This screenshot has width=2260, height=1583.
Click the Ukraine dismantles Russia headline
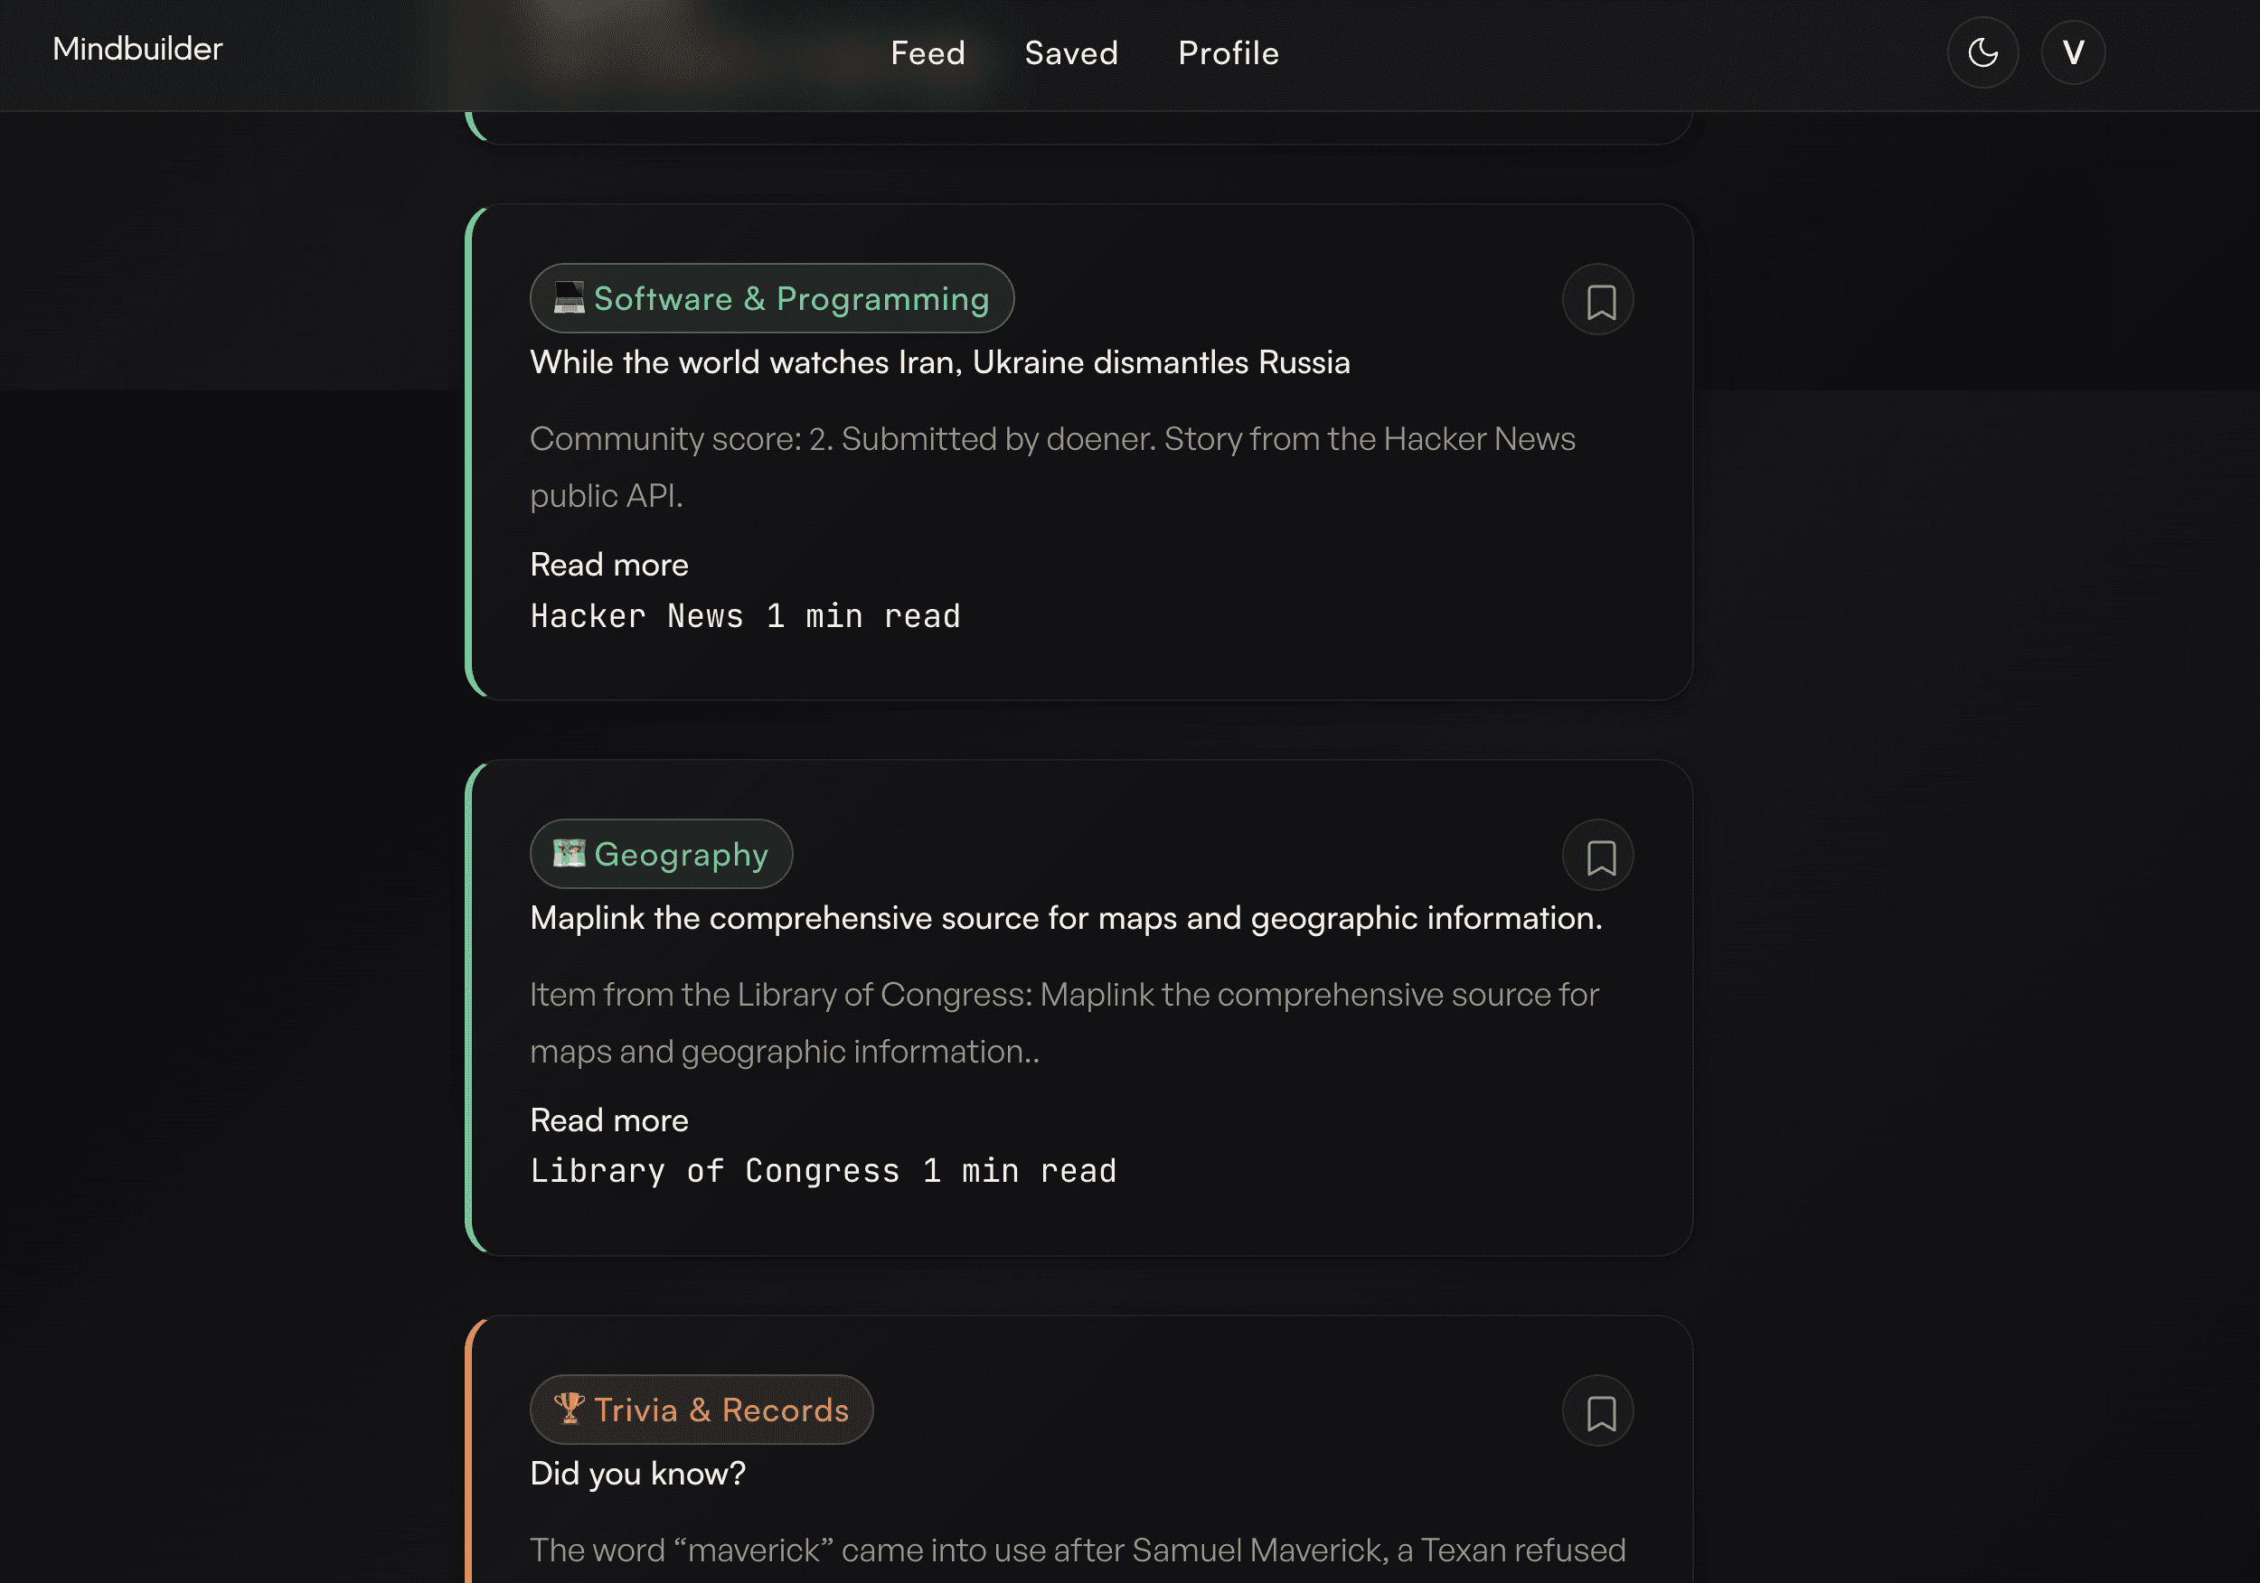pos(939,362)
